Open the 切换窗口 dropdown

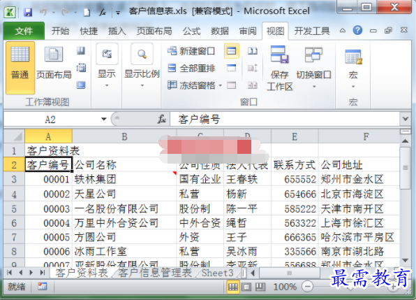point(313,68)
